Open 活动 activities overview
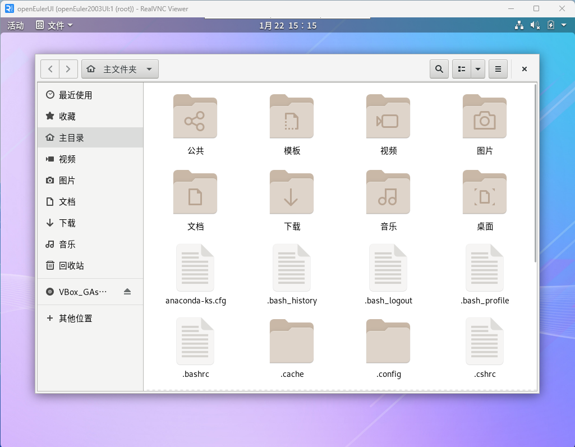 tap(15, 25)
